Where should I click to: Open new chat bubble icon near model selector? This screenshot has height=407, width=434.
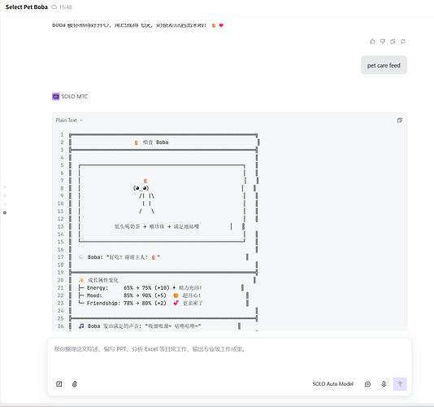click(367, 384)
